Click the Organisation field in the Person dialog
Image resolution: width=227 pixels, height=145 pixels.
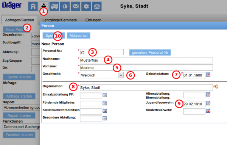[x=146, y=87]
